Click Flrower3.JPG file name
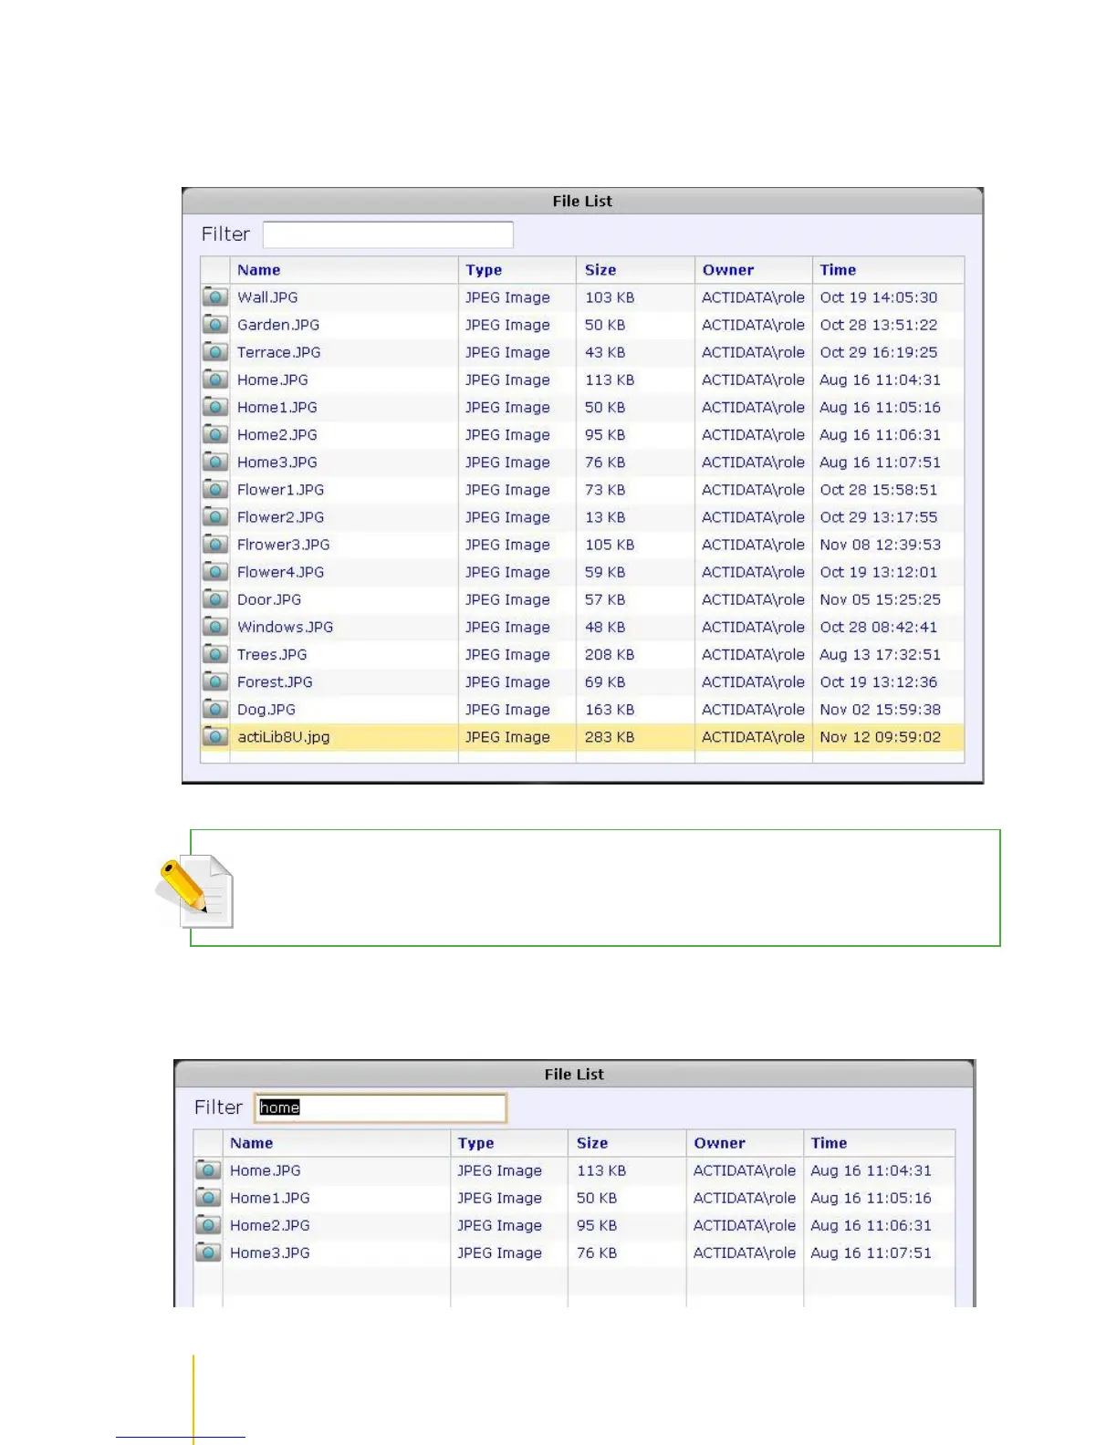 (x=283, y=545)
